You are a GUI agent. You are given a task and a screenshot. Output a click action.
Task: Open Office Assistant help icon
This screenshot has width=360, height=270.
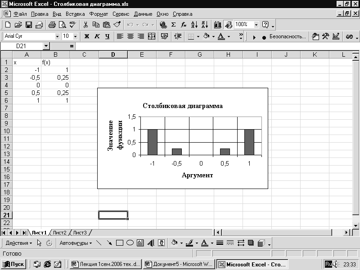tap(265, 25)
